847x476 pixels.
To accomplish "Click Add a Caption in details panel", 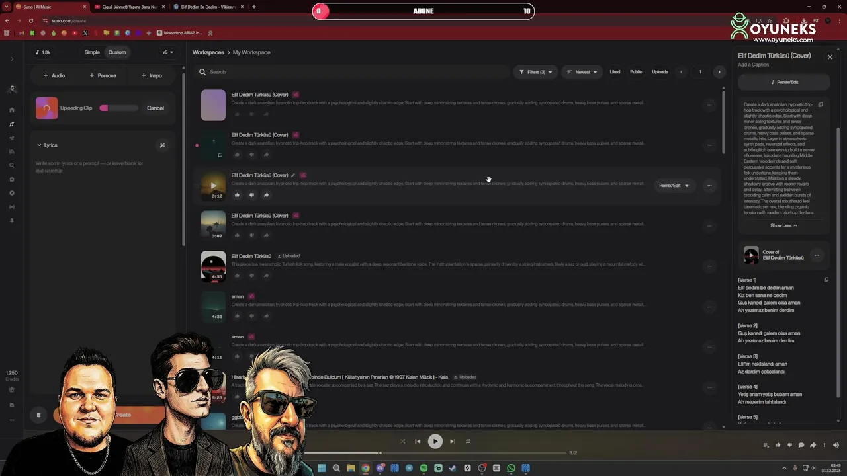I will click(753, 65).
